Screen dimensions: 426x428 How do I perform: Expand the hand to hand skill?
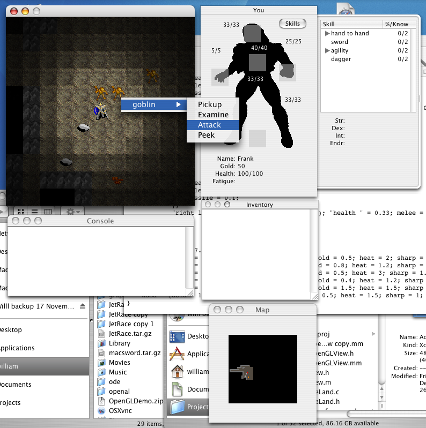pyautogui.click(x=327, y=34)
